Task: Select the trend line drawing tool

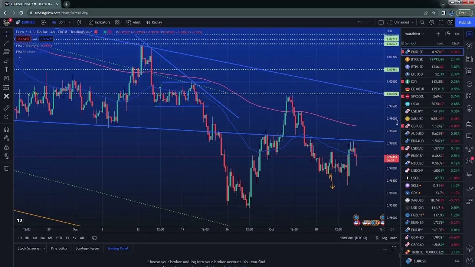Action: (x=6, y=43)
